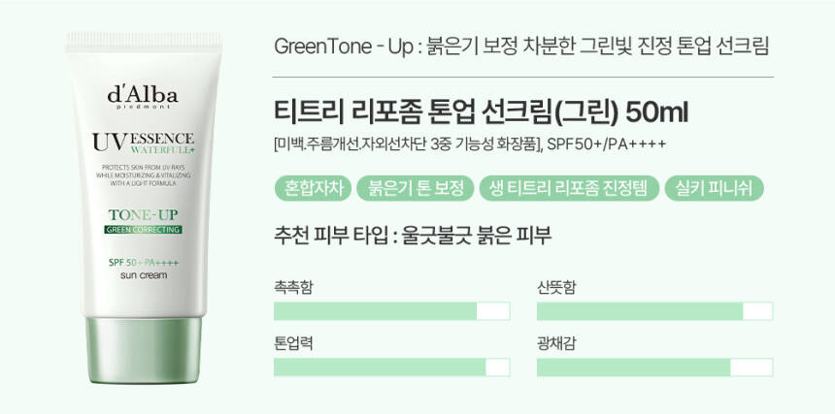Click the 산뜻함 rating bar
The width and height of the screenshot is (835, 414).
tap(655, 311)
